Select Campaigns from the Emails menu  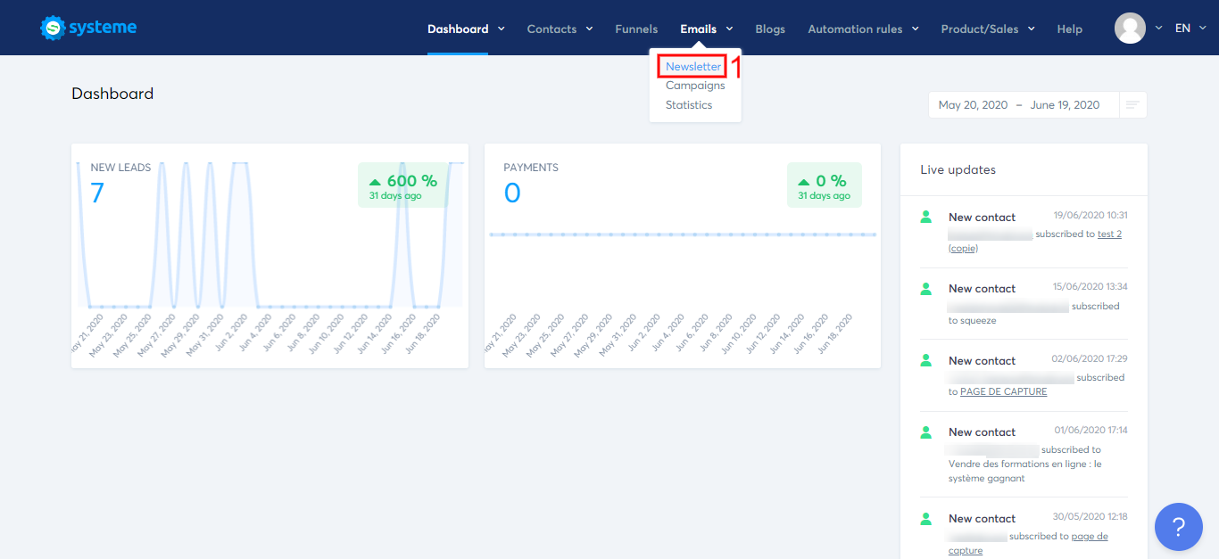[695, 86]
